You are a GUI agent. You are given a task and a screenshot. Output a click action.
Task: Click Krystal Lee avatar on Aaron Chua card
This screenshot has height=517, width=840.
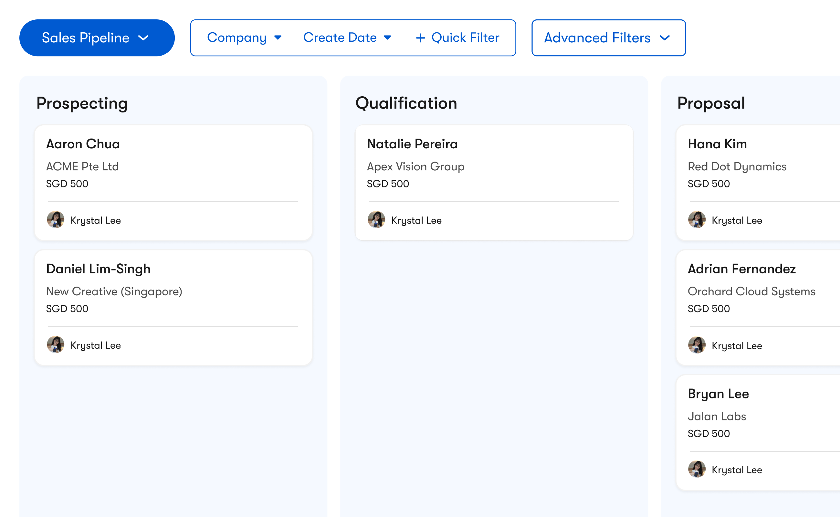click(55, 220)
